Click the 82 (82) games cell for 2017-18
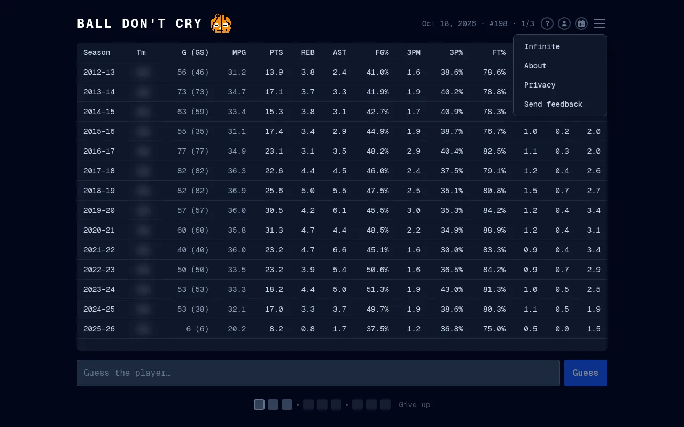This screenshot has height=427, width=684. pyautogui.click(x=193, y=171)
